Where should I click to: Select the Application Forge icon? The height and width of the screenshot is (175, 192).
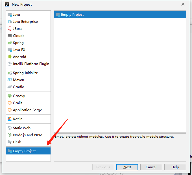click(x=10, y=110)
